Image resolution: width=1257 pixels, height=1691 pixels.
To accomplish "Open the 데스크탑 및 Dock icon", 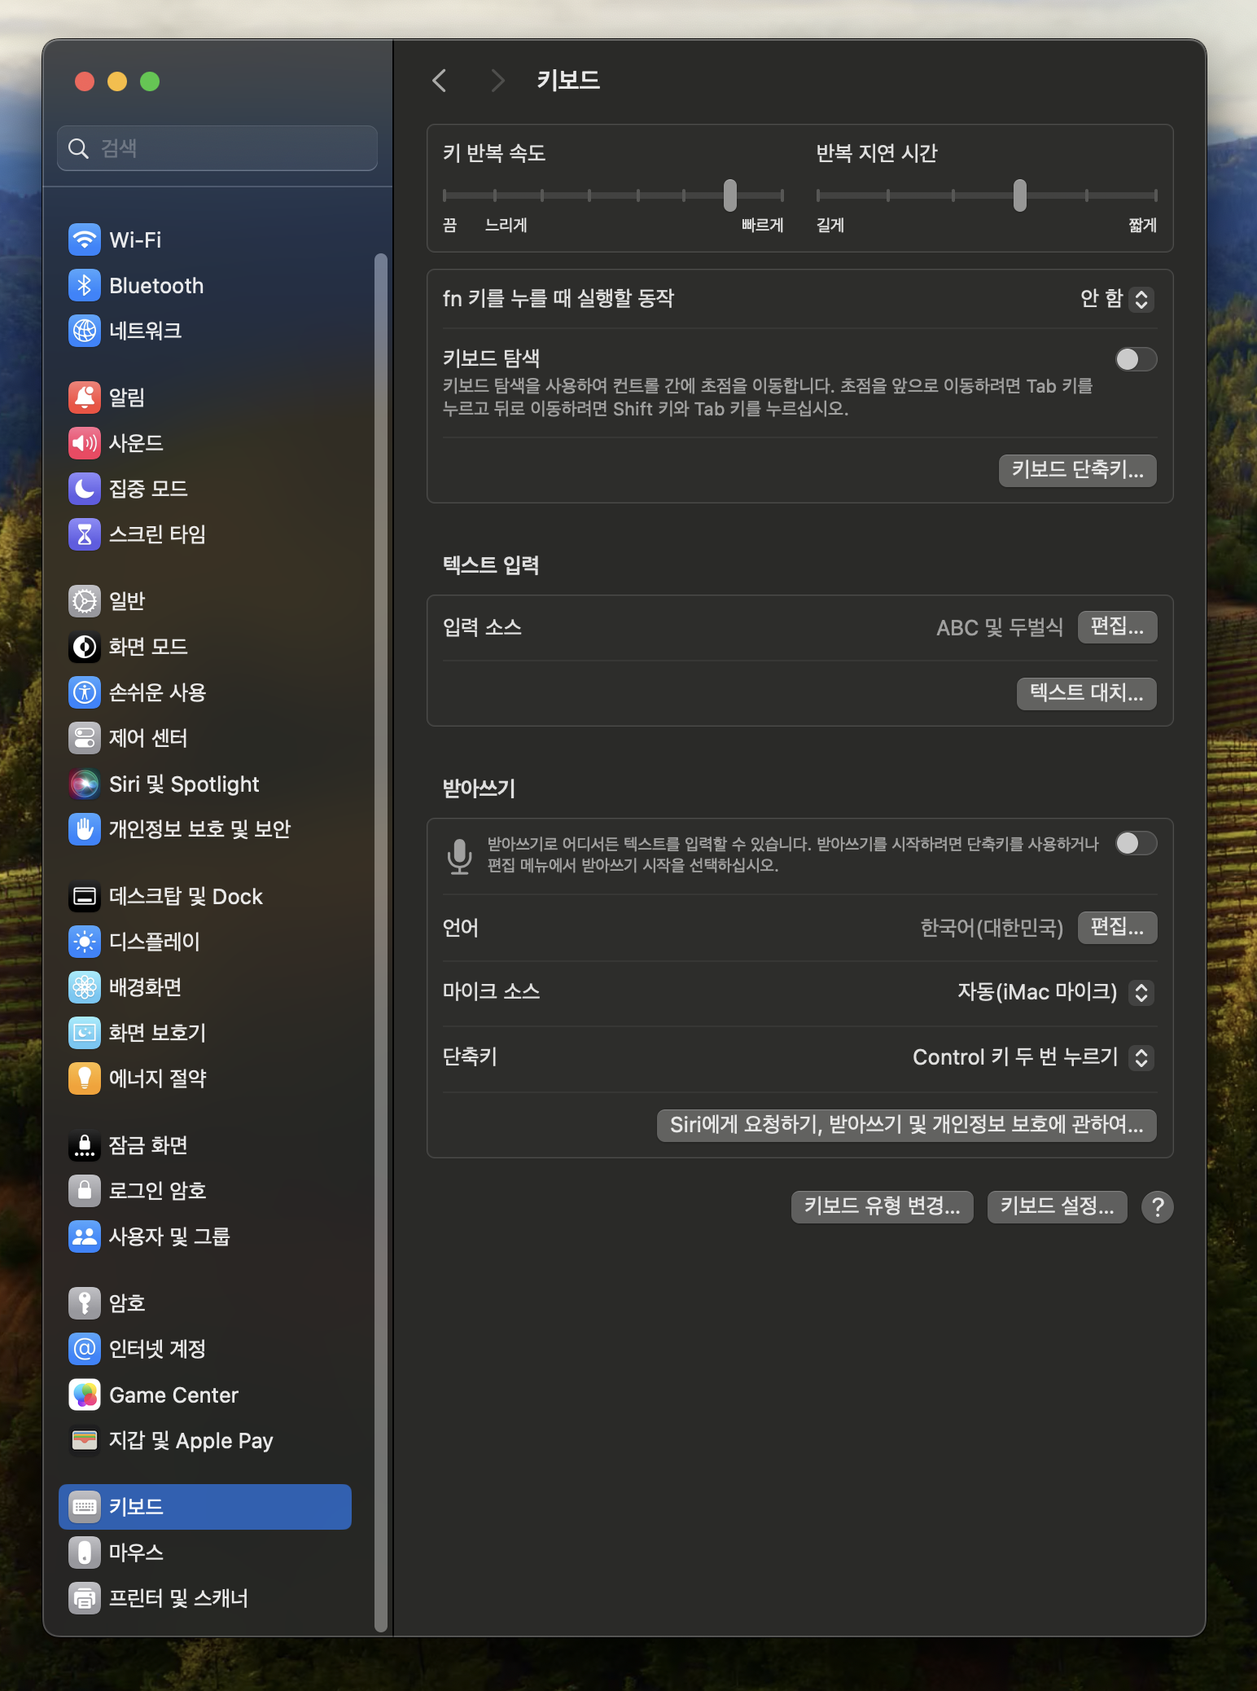I will (x=85, y=896).
